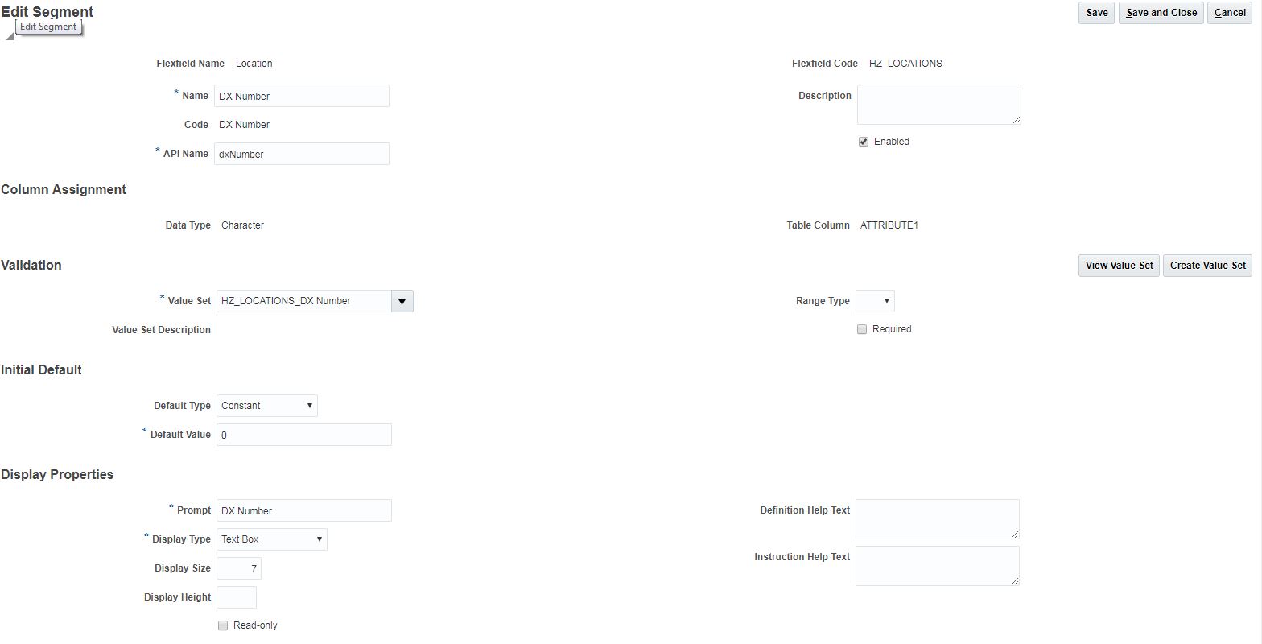Image resolution: width=1262 pixels, height=644 pixels.
Task: Edit the Prompt field
Action: coord(303,510)
